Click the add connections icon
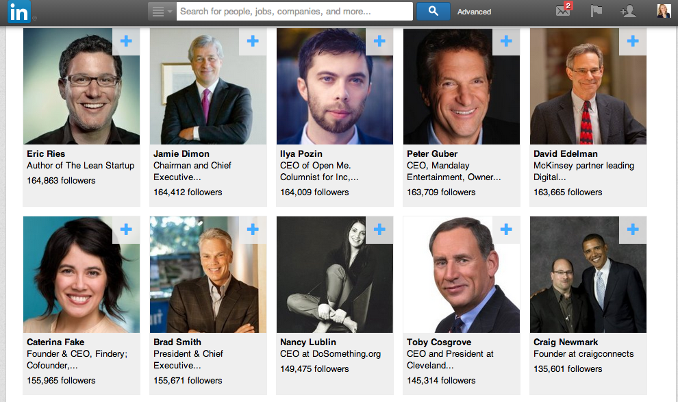Viewport: 678px width, 402px height. (x=627, y=12)
